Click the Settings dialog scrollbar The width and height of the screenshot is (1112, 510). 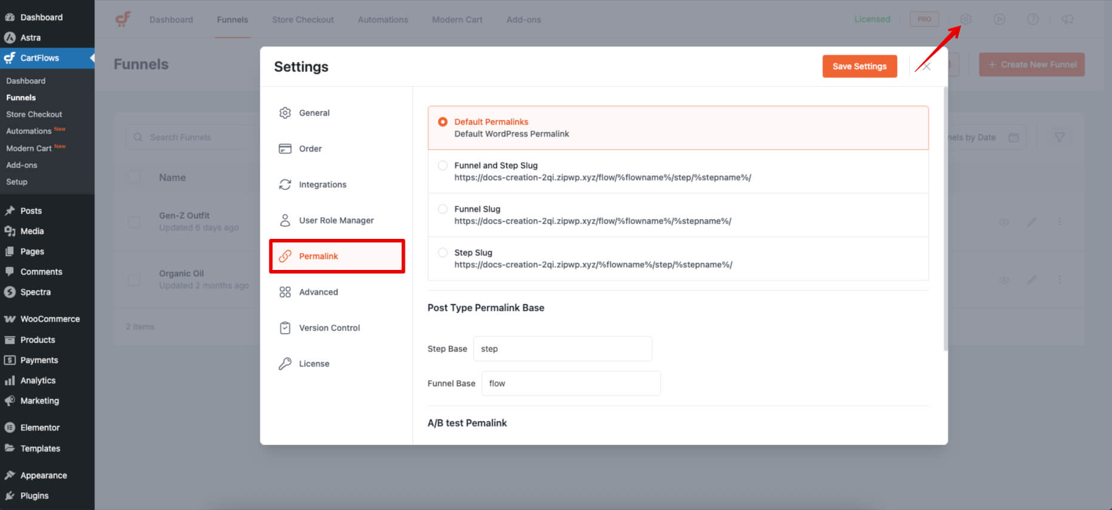click(945, 219)
